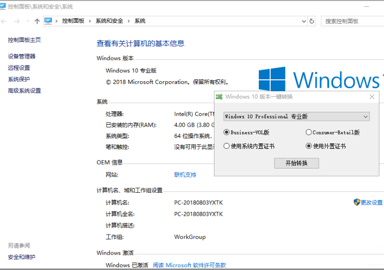
Task: Refresh the control panel page
Action: [312, 21]
